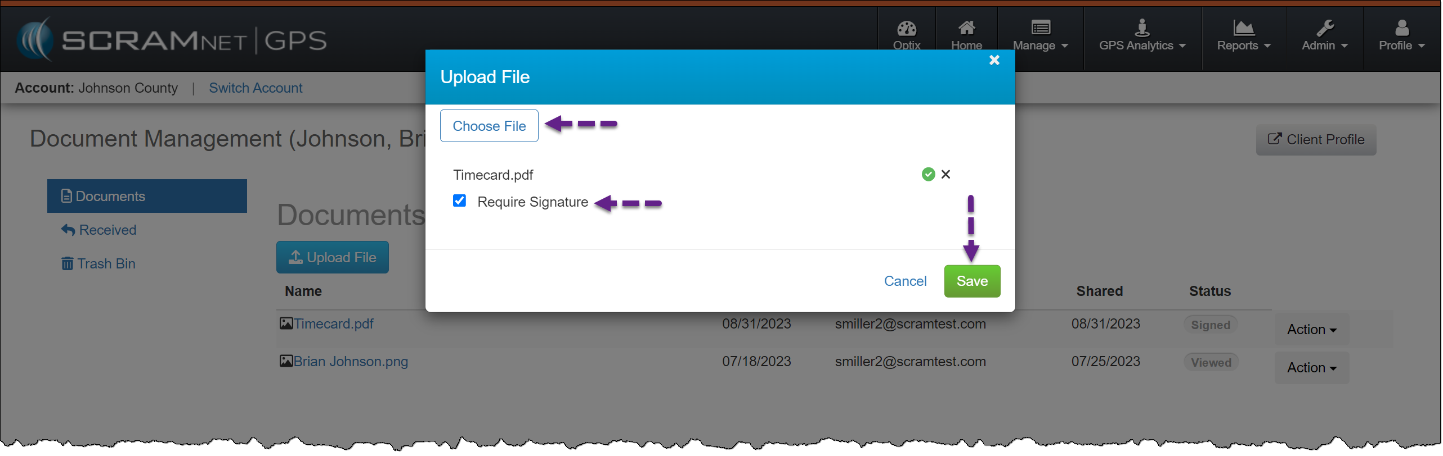1443x456 pixels.
Task: Open Action dropdown for Timecard.pdf row
Action: tap(1311, 330)
